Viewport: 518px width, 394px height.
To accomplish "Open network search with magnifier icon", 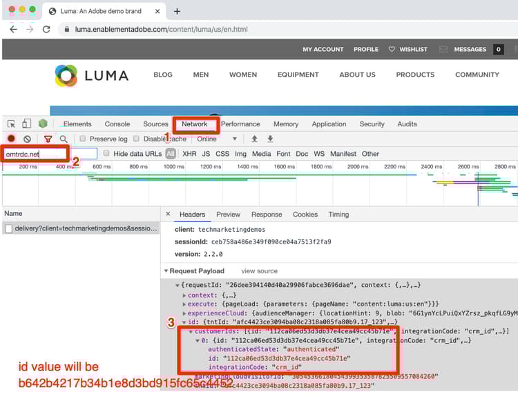I will [64, 139].
